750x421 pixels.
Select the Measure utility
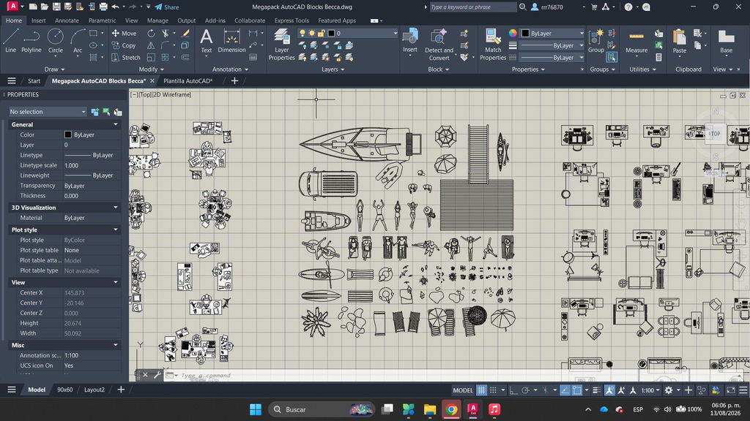click(636, 42)
